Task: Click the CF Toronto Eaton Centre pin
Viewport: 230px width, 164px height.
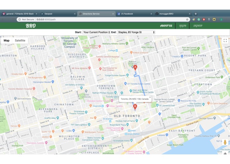Action: click(125, 84)
